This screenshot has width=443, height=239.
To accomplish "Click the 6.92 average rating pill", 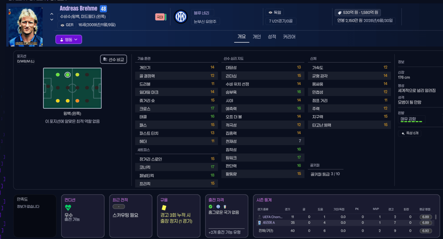I will click(426, 231).
